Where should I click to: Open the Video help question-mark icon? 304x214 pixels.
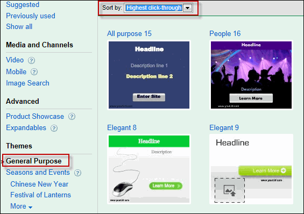(31, 60)
